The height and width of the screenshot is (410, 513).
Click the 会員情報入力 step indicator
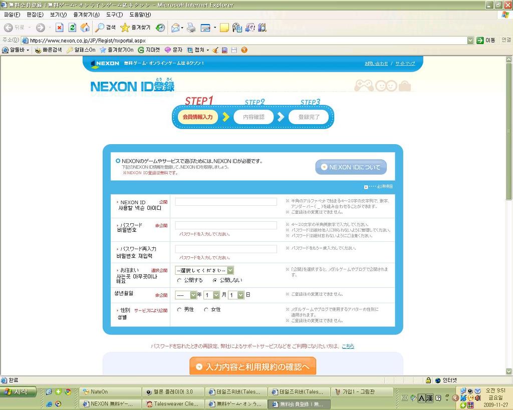pyautogui.click(x=197, y=117)
